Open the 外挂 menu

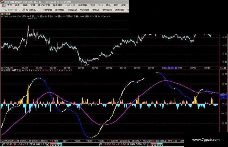(x=100, y=5)
